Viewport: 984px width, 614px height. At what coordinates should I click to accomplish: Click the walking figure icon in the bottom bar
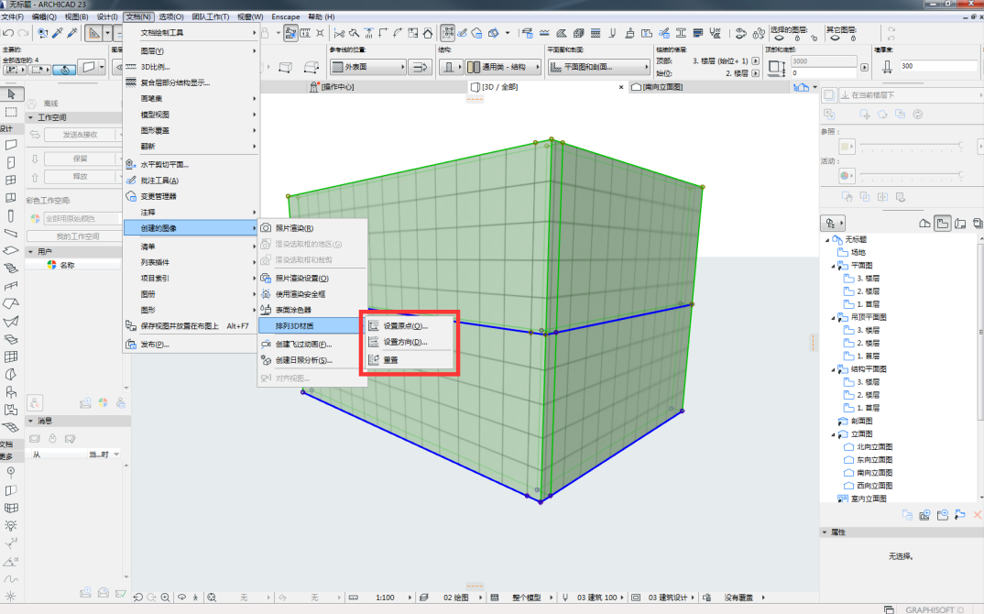195,598
